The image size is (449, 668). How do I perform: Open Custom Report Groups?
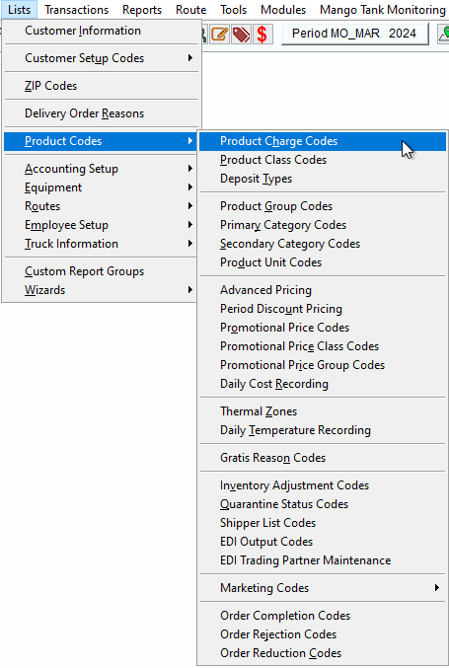(x=102, y=271)
